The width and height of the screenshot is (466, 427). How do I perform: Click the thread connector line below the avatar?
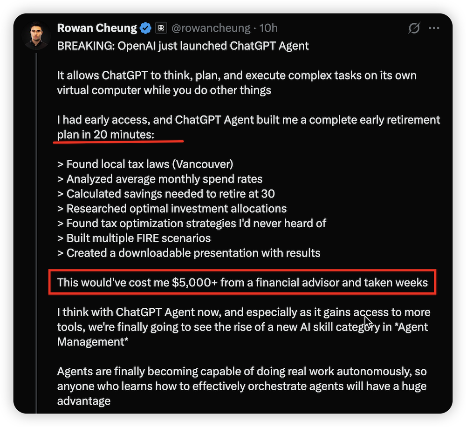coord(37,186)
